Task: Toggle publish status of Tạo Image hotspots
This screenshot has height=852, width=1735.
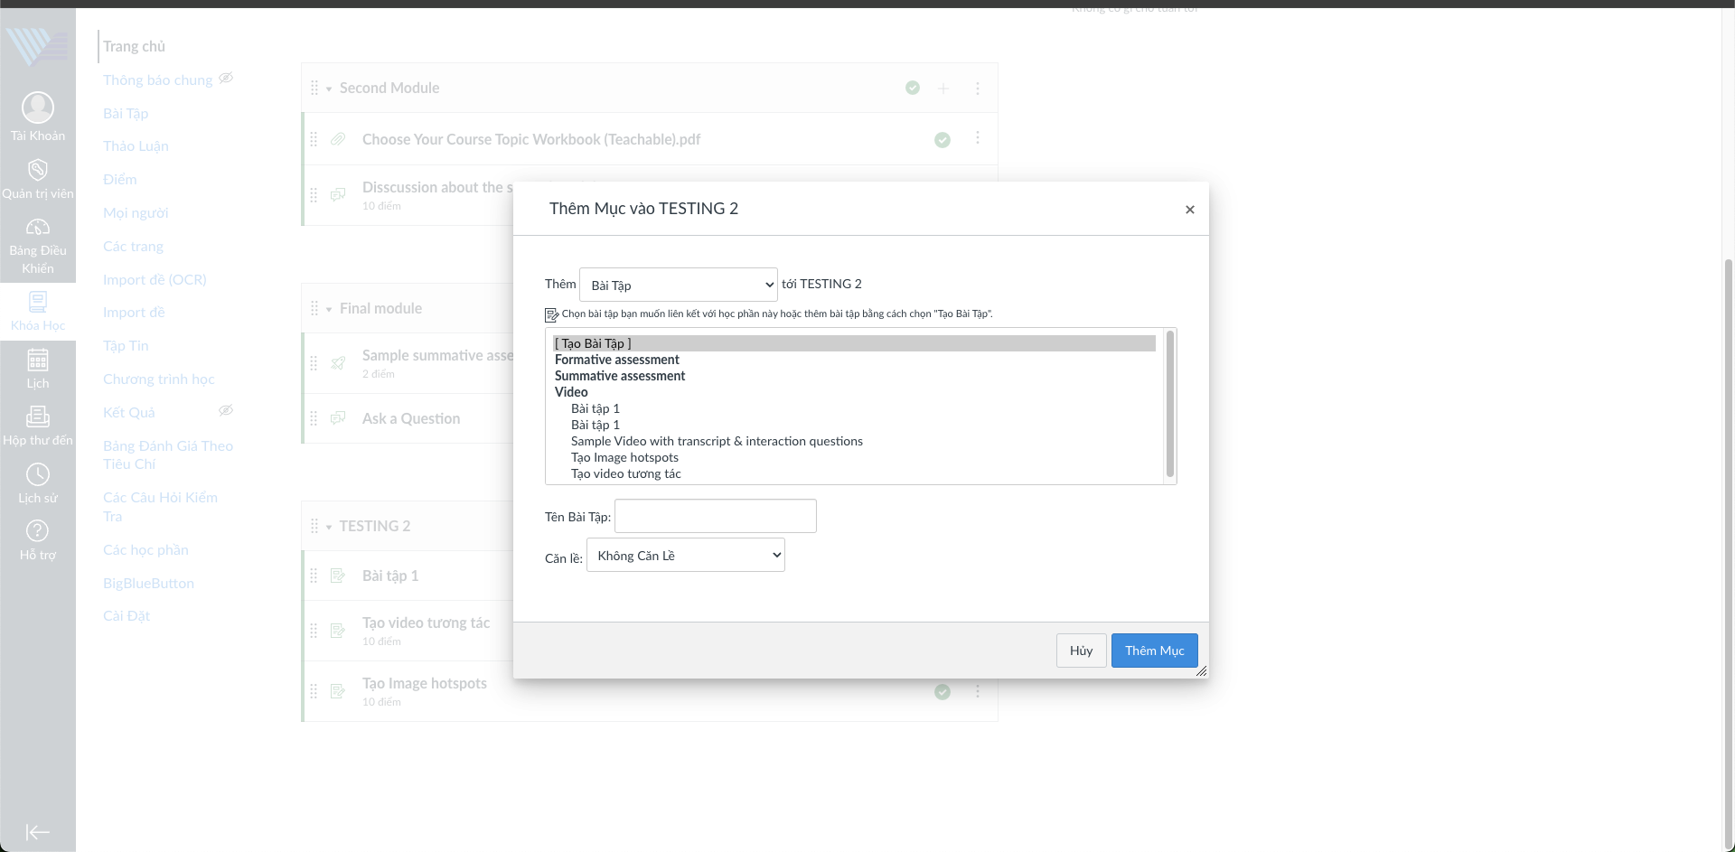Action: pos(942,692)
